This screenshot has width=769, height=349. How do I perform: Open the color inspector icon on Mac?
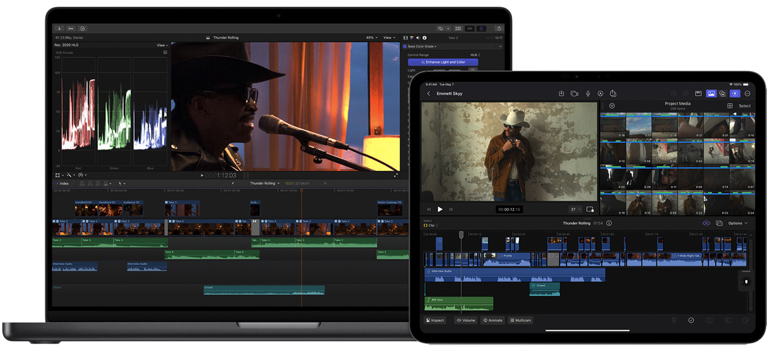tap(412, 38)
